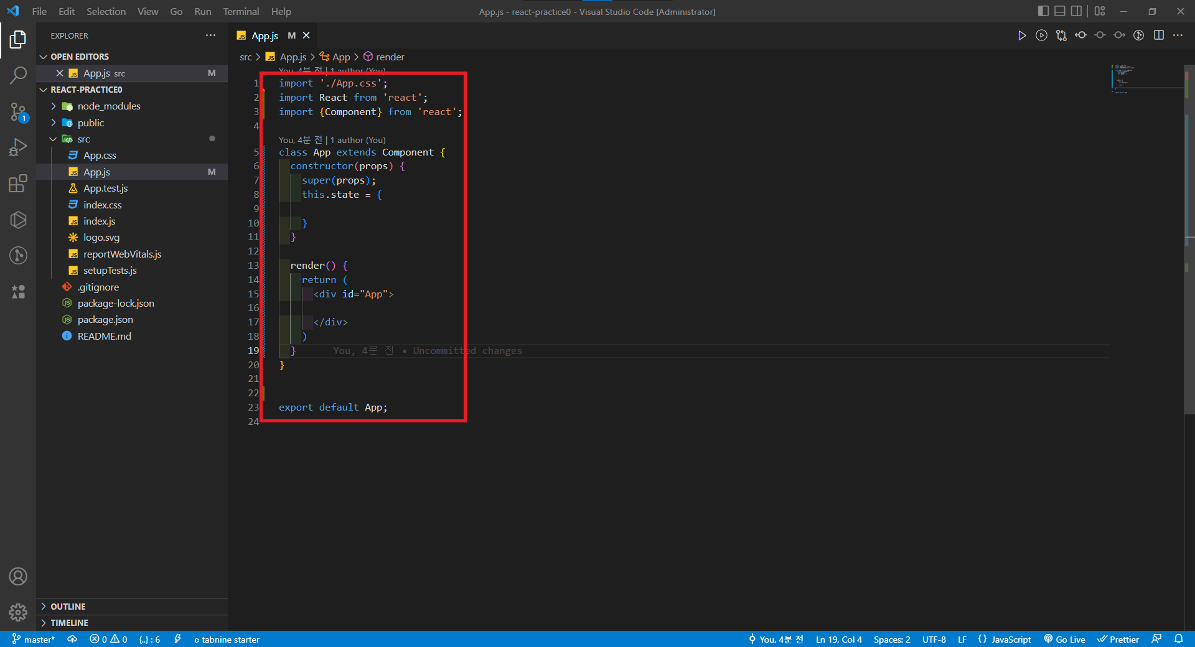Close the App.js editor tab
Image resolution: width=1195 pixels, height=647 pixels.
click(x=306, y=35)
